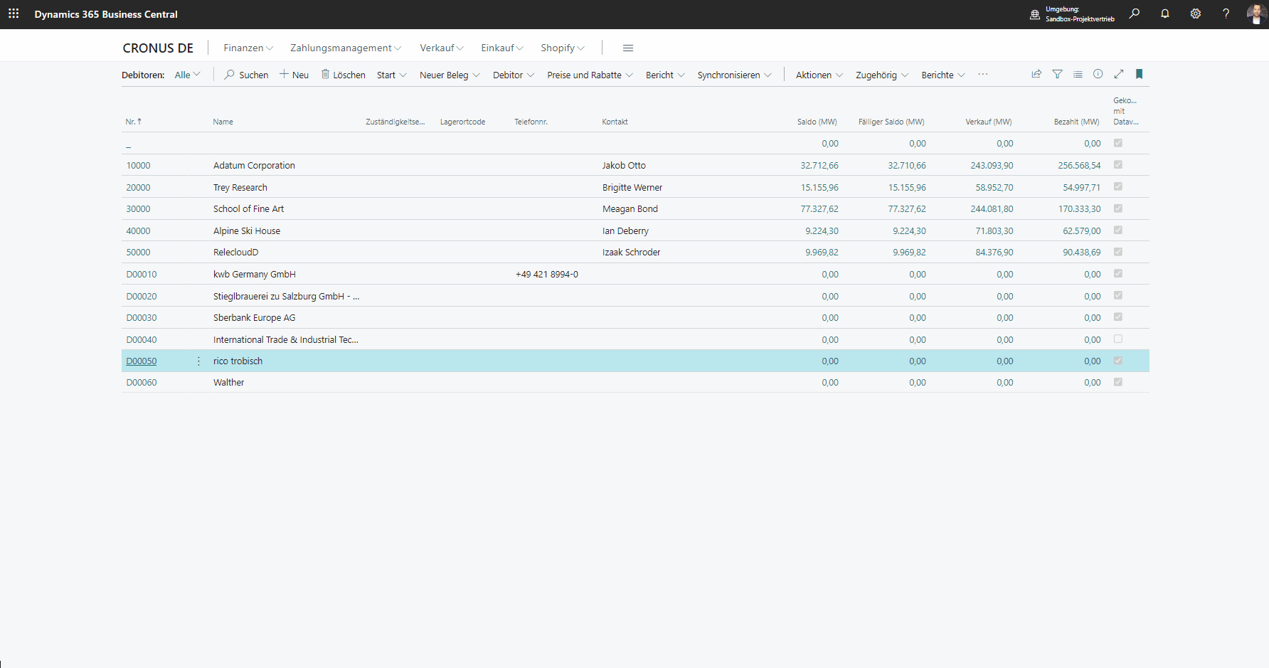The image size is (1269, 668).
Task: Click the Saldo (MW) column header
Action: (x=817, y=122)
